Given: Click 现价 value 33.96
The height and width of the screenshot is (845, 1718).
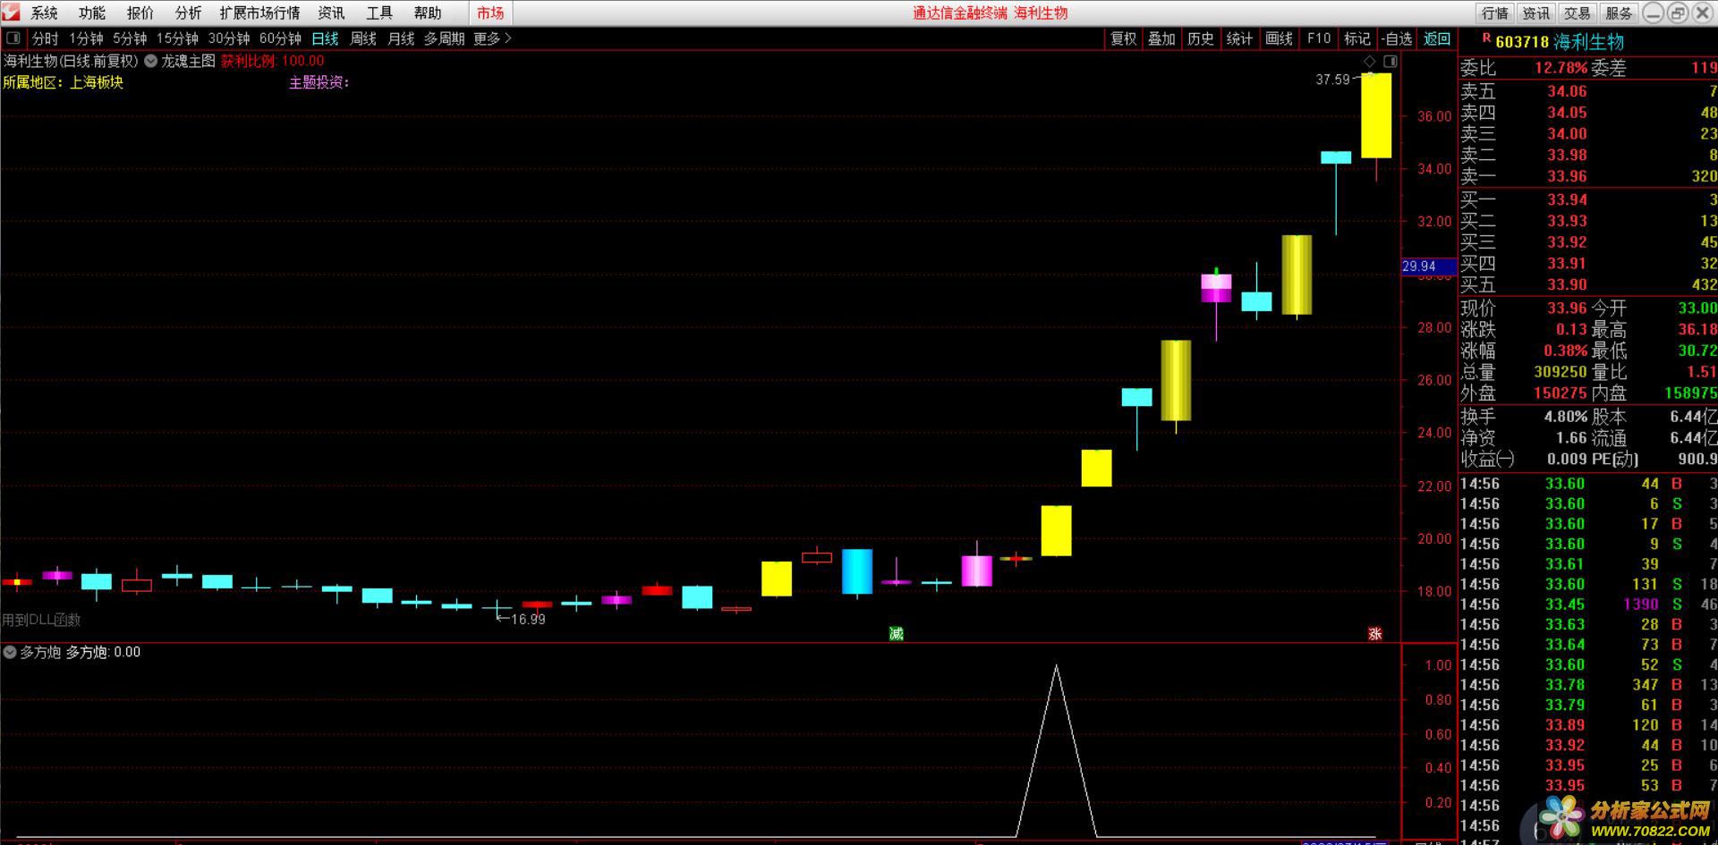Looking at the screenshot, I should coord(1567,308).
